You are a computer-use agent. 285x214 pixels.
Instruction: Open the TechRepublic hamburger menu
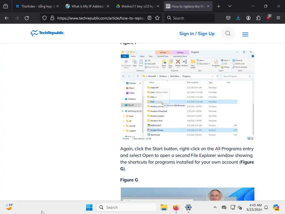[245, 34]
